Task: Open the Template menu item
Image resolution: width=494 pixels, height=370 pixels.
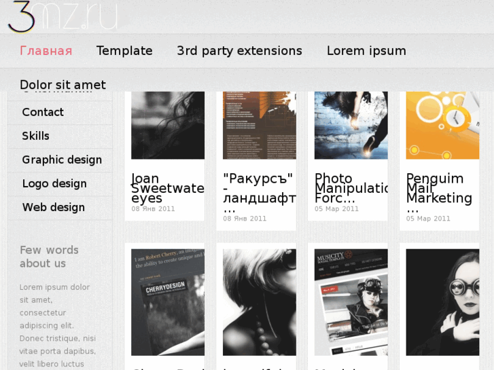Action: point(124,51)
